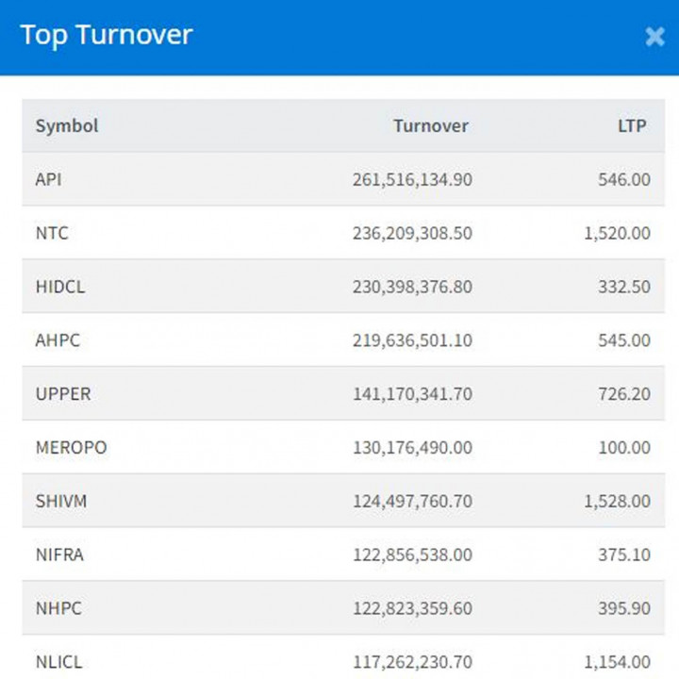
Task: Click the Symbol column header
Action: pos(66,125)
